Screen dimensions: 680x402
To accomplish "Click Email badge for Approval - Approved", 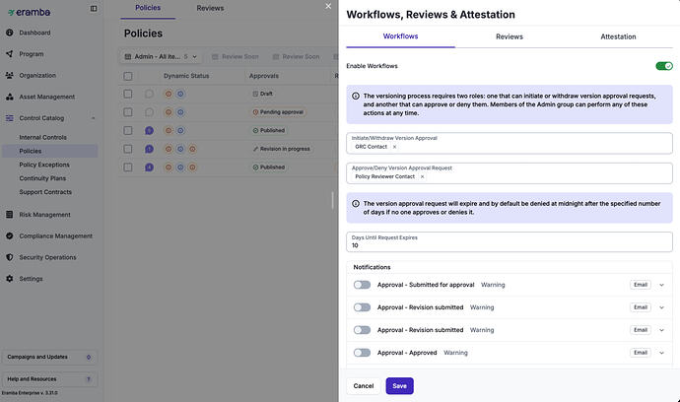I will [641, 353].
